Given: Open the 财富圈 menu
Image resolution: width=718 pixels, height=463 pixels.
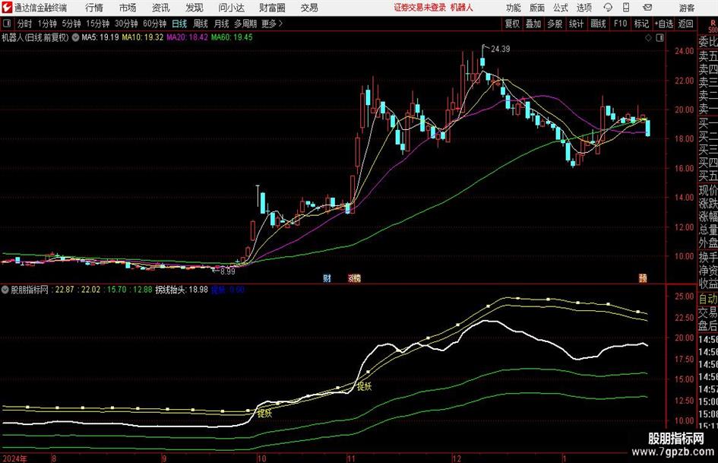Looking at the screenshot, I should tap(272, 8).
